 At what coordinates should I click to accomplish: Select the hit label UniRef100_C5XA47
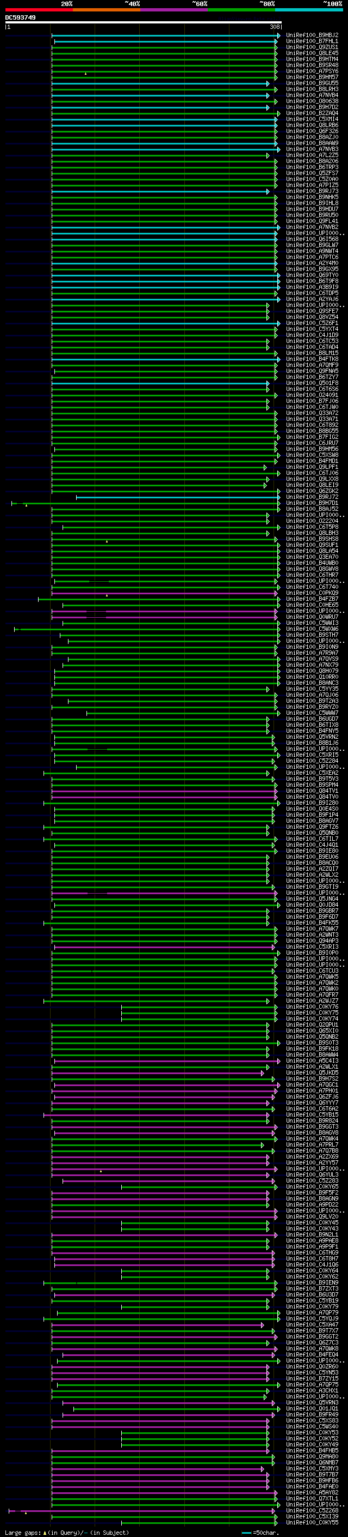coord(312,1324)
